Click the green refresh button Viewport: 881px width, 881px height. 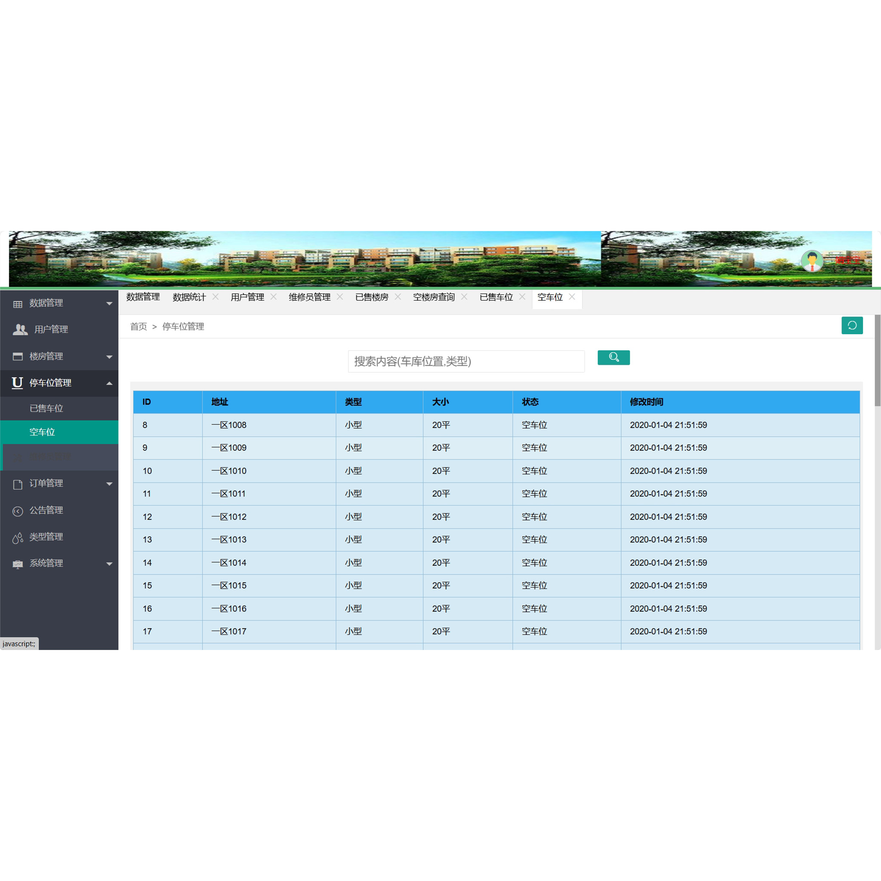pyautogui.click(x=852, y=326)
